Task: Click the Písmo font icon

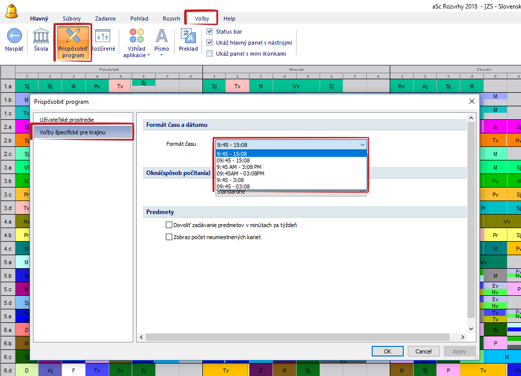Action: click(161, 36)
